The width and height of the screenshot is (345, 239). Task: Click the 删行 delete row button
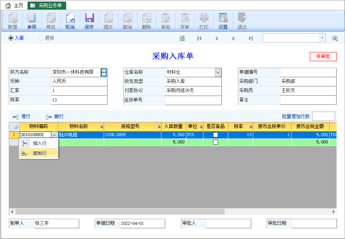(55, 116)
